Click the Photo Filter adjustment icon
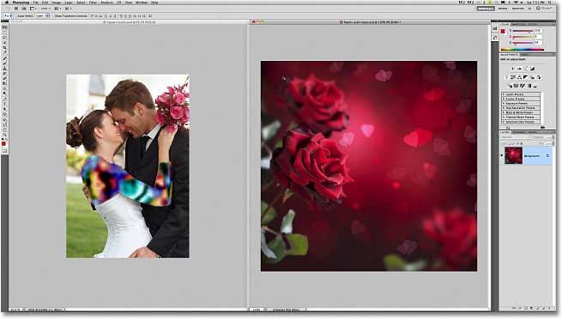Screen dimensions: 562x319 (x=532, y=77)
